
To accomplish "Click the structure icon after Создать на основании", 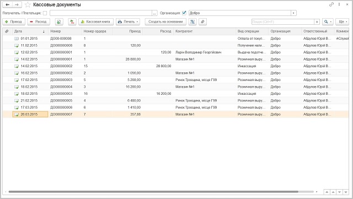I will click(x=192, y=21).
